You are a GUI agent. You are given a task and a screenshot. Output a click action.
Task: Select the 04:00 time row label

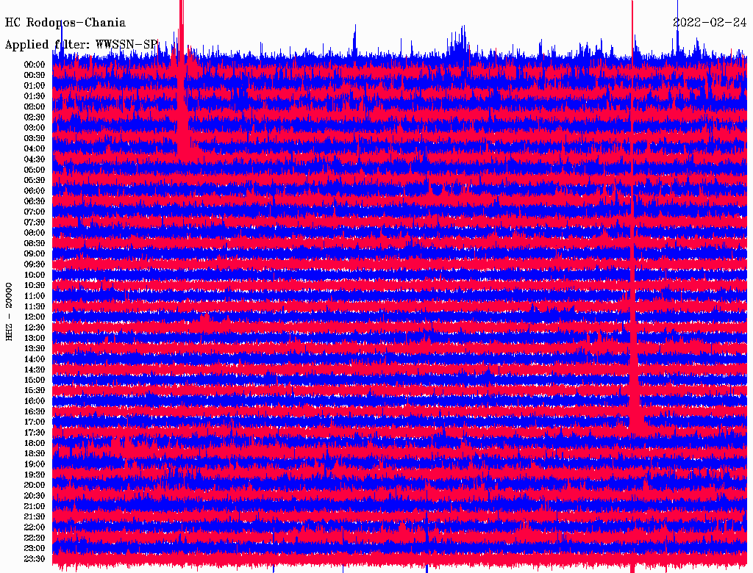[35, 148]
